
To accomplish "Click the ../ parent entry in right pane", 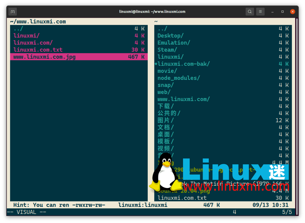I will coord(223,29).
